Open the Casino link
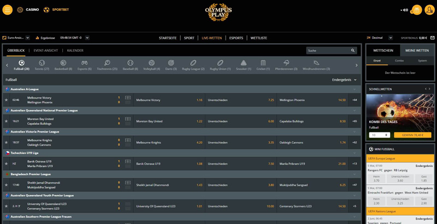This screenshot has height=224, width=437. coord(28,10)
